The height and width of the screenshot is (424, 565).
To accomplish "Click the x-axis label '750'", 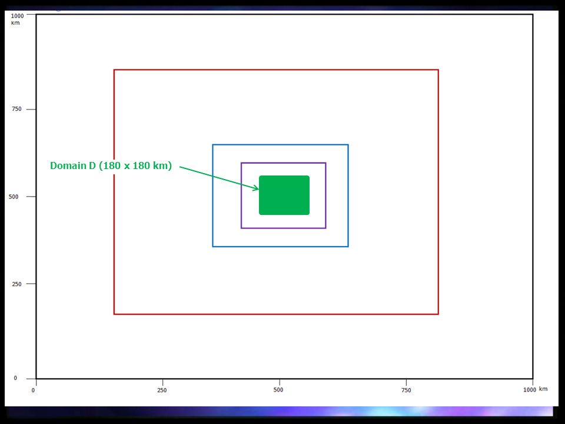I will [406, 390].
